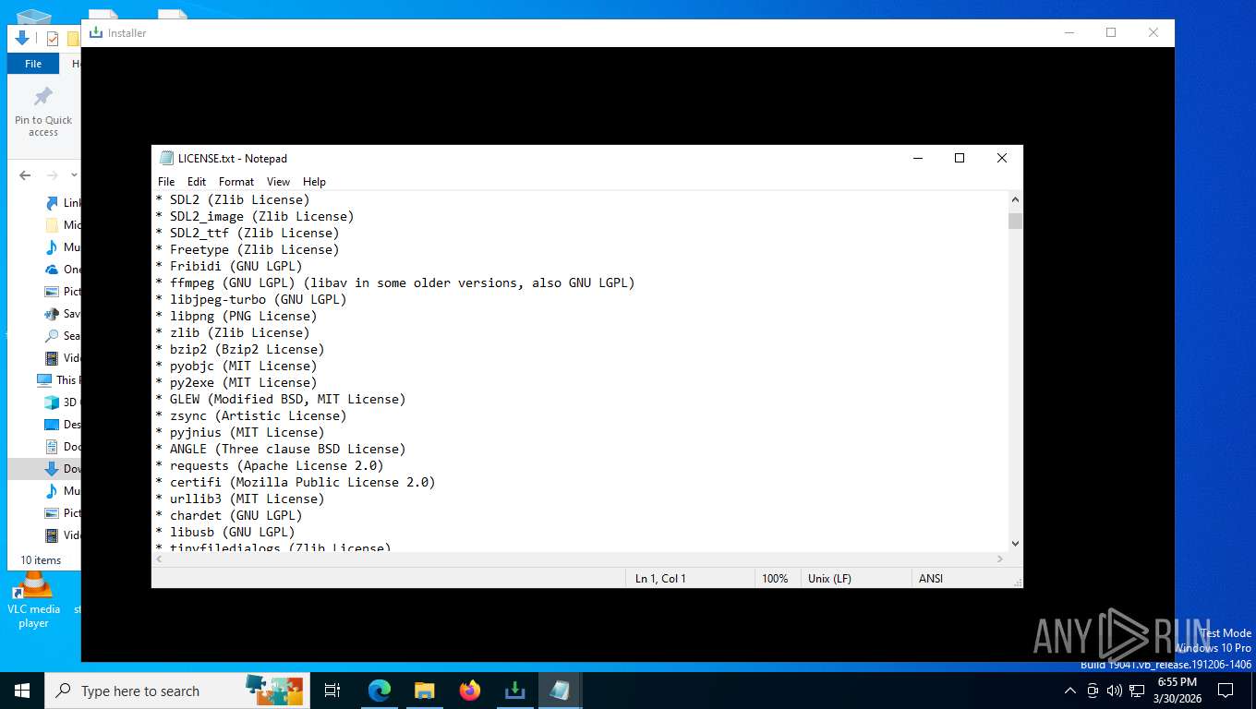Click the line 'SDL2 (Zlib License)'
This screenshot has width=1256, height=709.
coord(233,199)
